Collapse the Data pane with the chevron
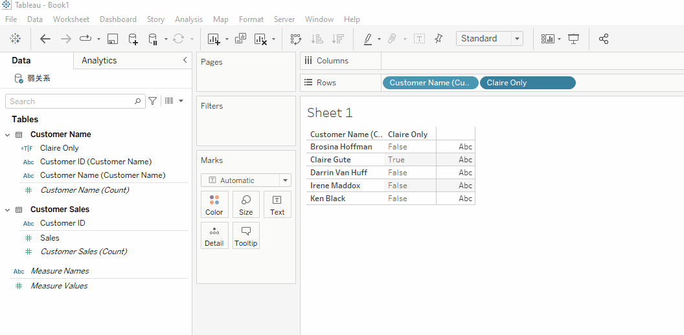The width and height of the screenshot is (684, 335). tap(185, 60)
